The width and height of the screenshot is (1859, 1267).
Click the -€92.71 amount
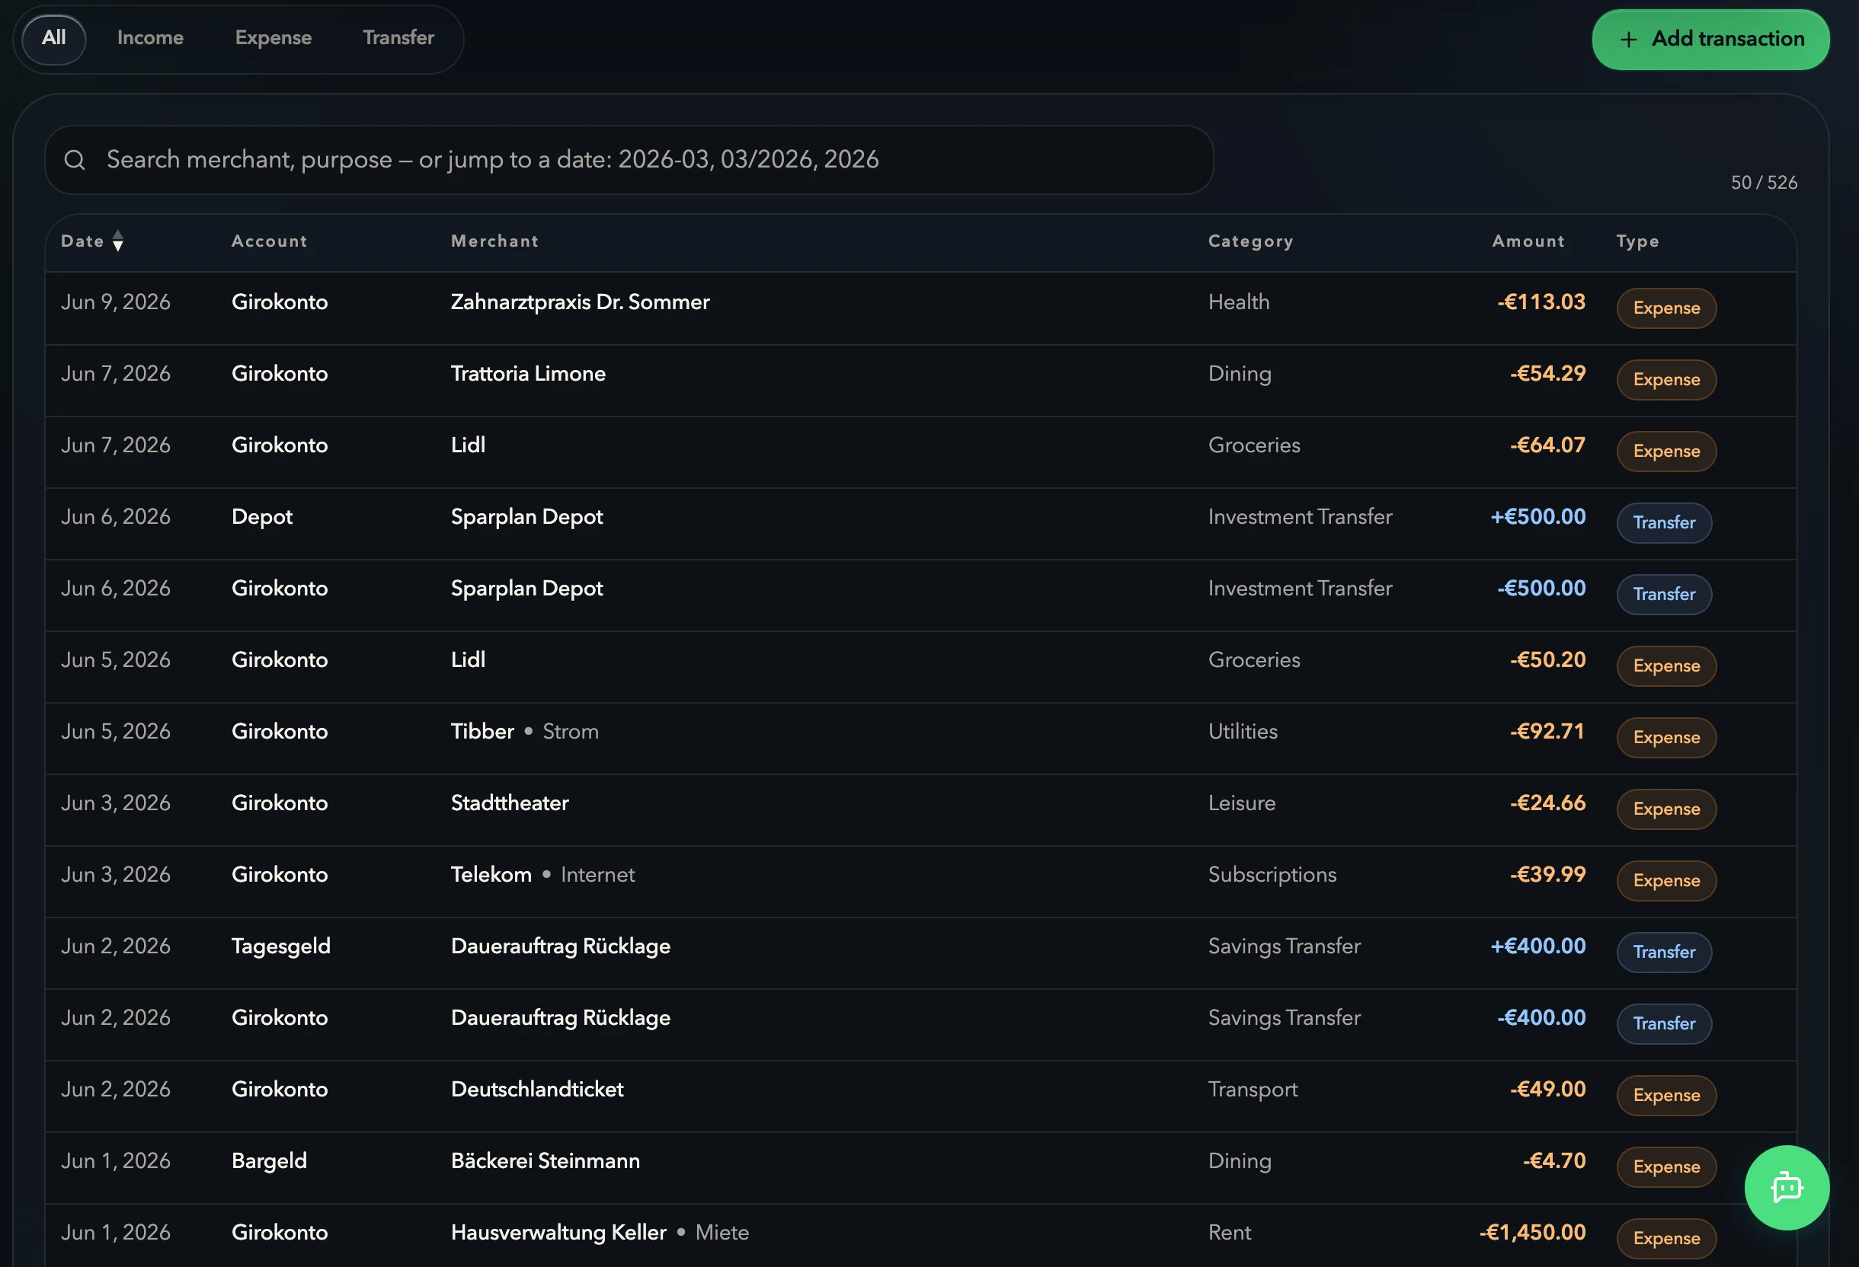tap(1547, 732)
